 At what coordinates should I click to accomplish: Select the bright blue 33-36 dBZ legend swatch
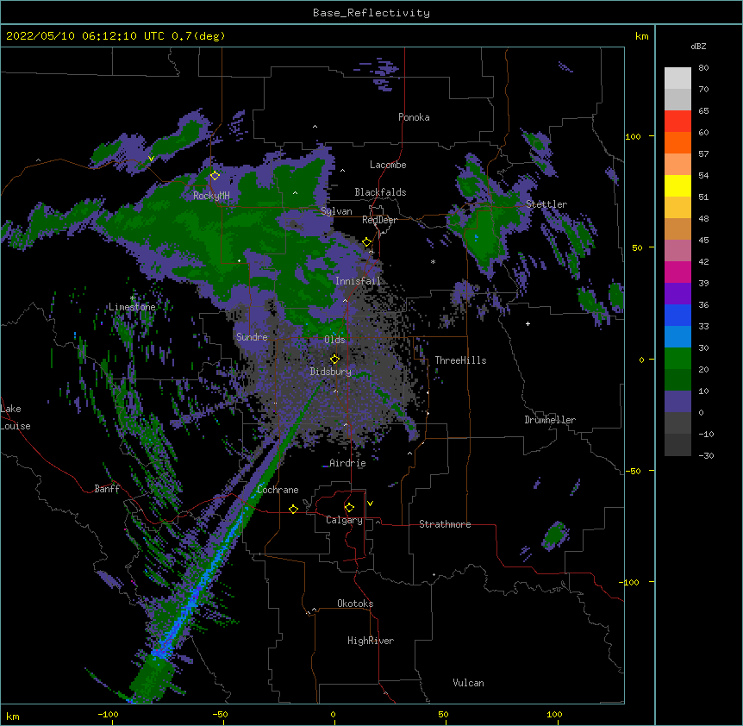point(677,315)
